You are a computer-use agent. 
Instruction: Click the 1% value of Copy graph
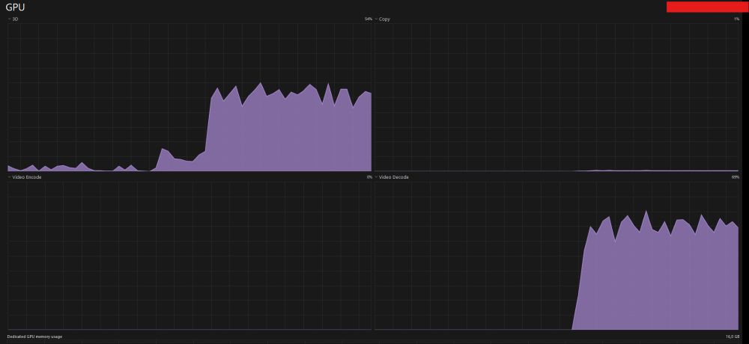pyautogui.click(x=736, y=19)
